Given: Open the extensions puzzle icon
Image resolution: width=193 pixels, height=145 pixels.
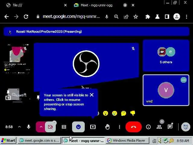Looking at the screenshot, I should (x=147, y=17).
